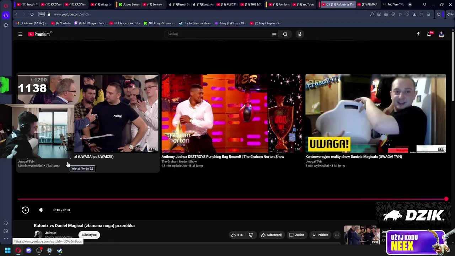The height and width of the screenshot is (256, 455).
Task: Download the video with Pobierz
Action: coord(320,235)
